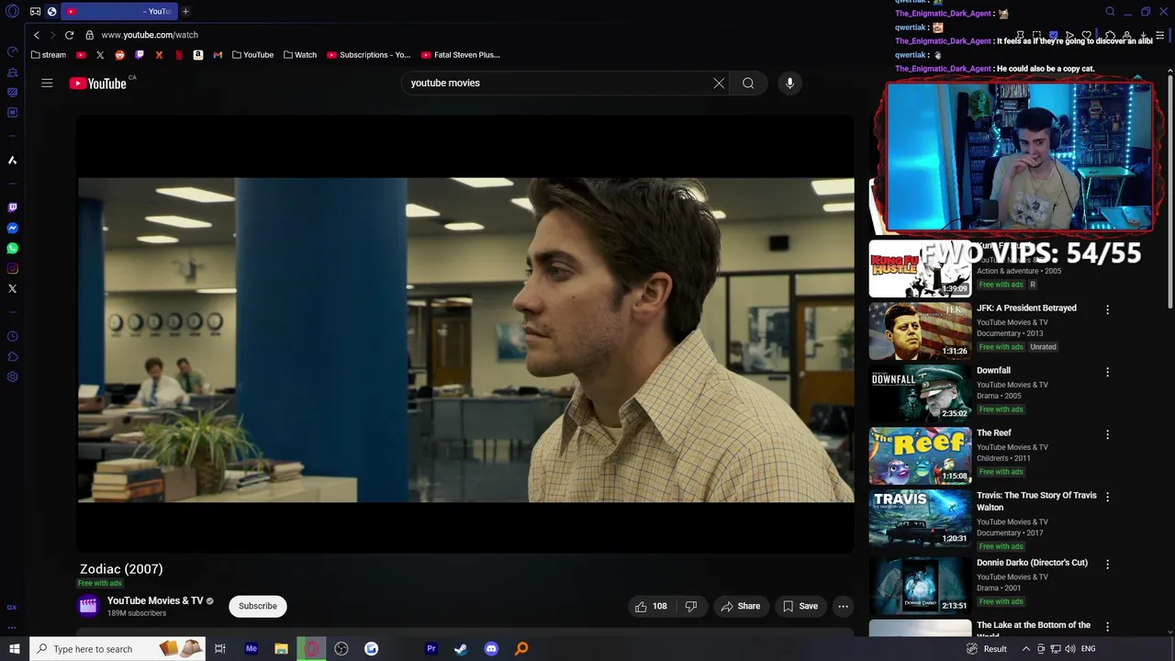Open options menu for The Reef
Image resolution: width=1175 pixels, height=661 pixels.
1107,434
